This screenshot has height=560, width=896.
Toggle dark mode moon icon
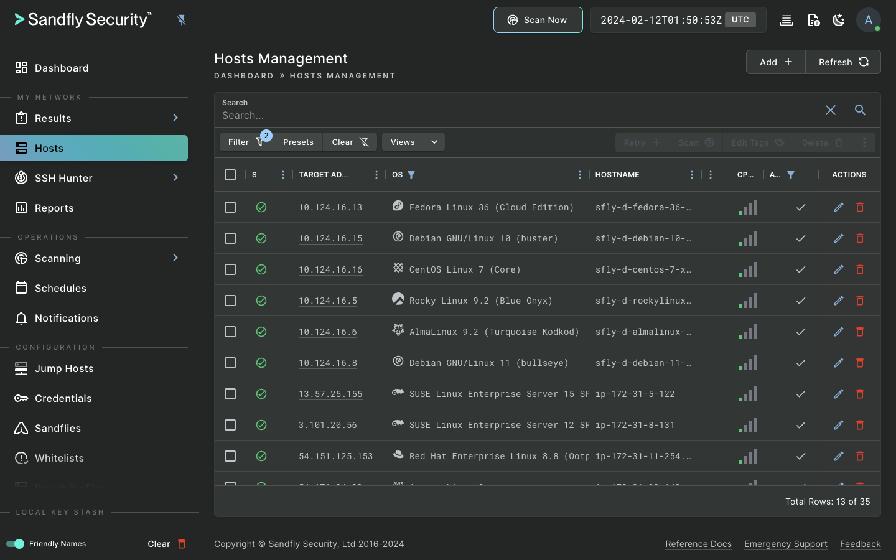(839, 20)
